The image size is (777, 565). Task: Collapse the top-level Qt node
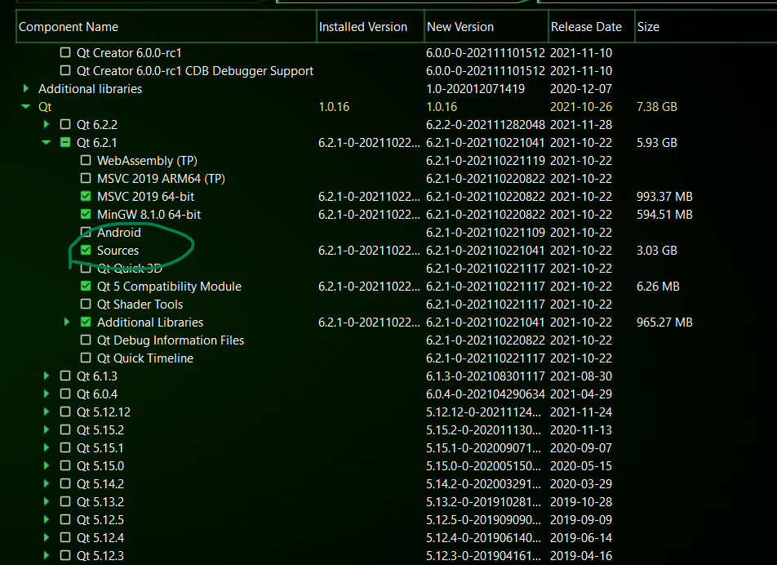coord(26,106)
